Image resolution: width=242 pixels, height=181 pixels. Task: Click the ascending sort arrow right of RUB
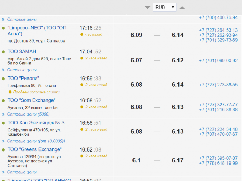click(x=182, y=8)
